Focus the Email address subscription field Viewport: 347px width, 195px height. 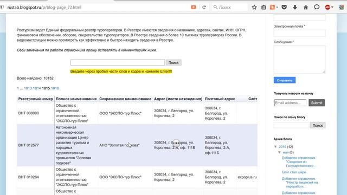pyautogui.click(x=290, y=103)
